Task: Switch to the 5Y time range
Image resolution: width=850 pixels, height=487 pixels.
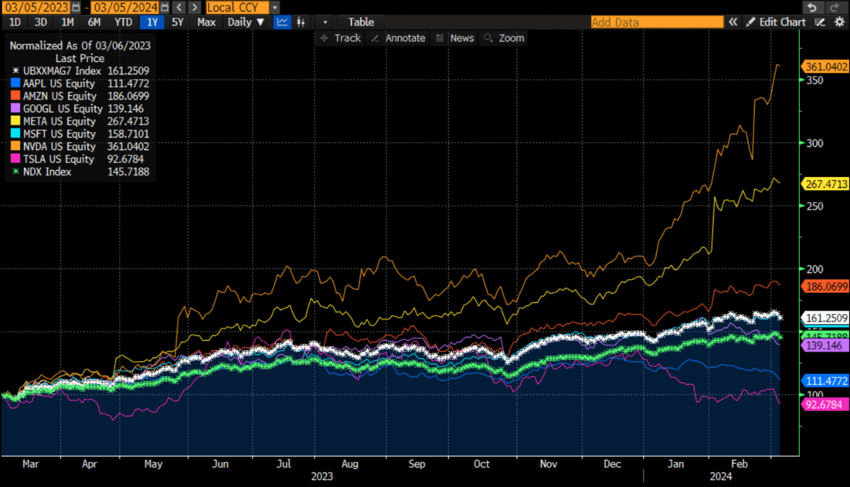Action: point(178,22)
